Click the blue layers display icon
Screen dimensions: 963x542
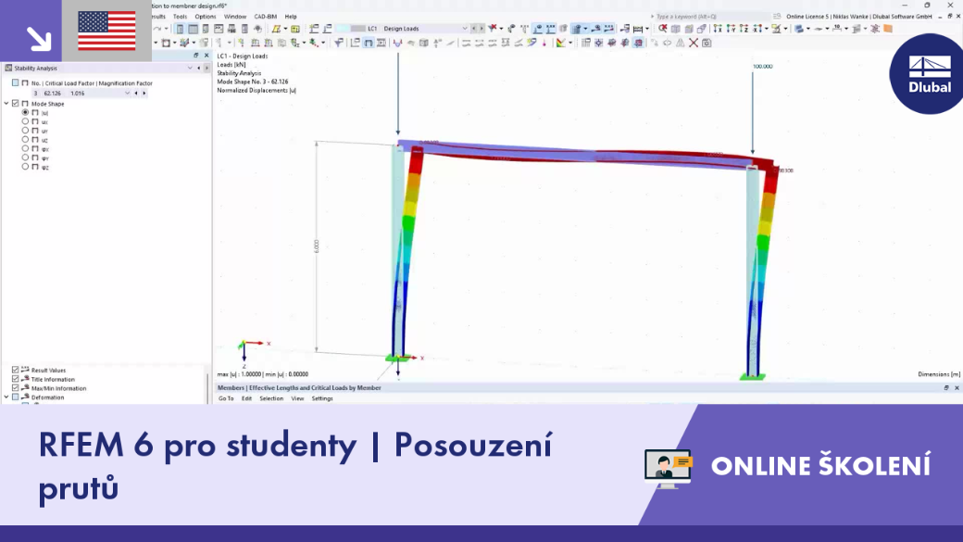pos(798,29)
